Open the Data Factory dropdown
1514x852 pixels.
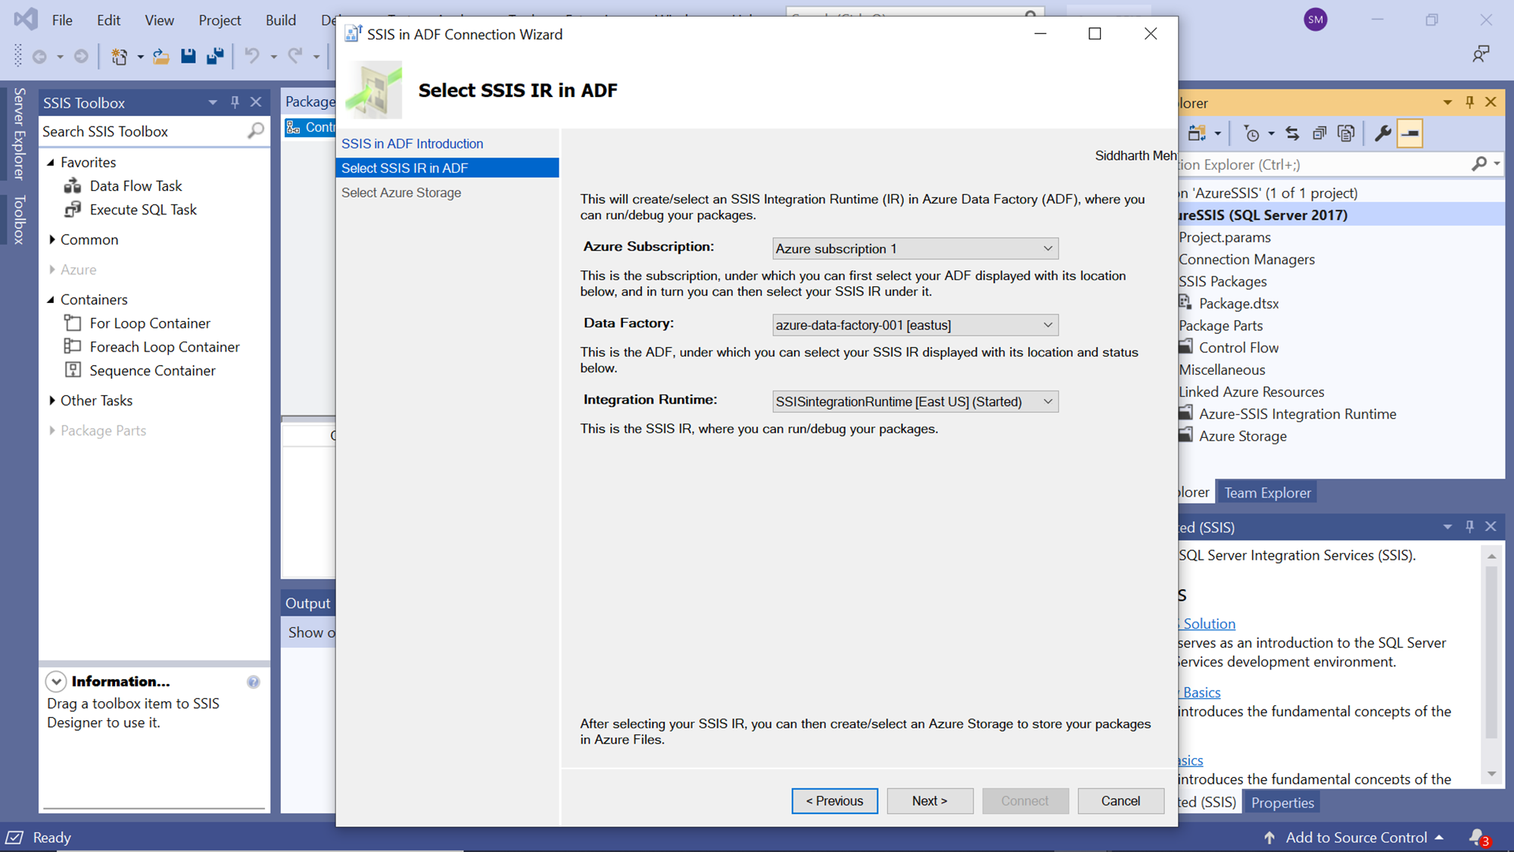(x=1048, y=325)
